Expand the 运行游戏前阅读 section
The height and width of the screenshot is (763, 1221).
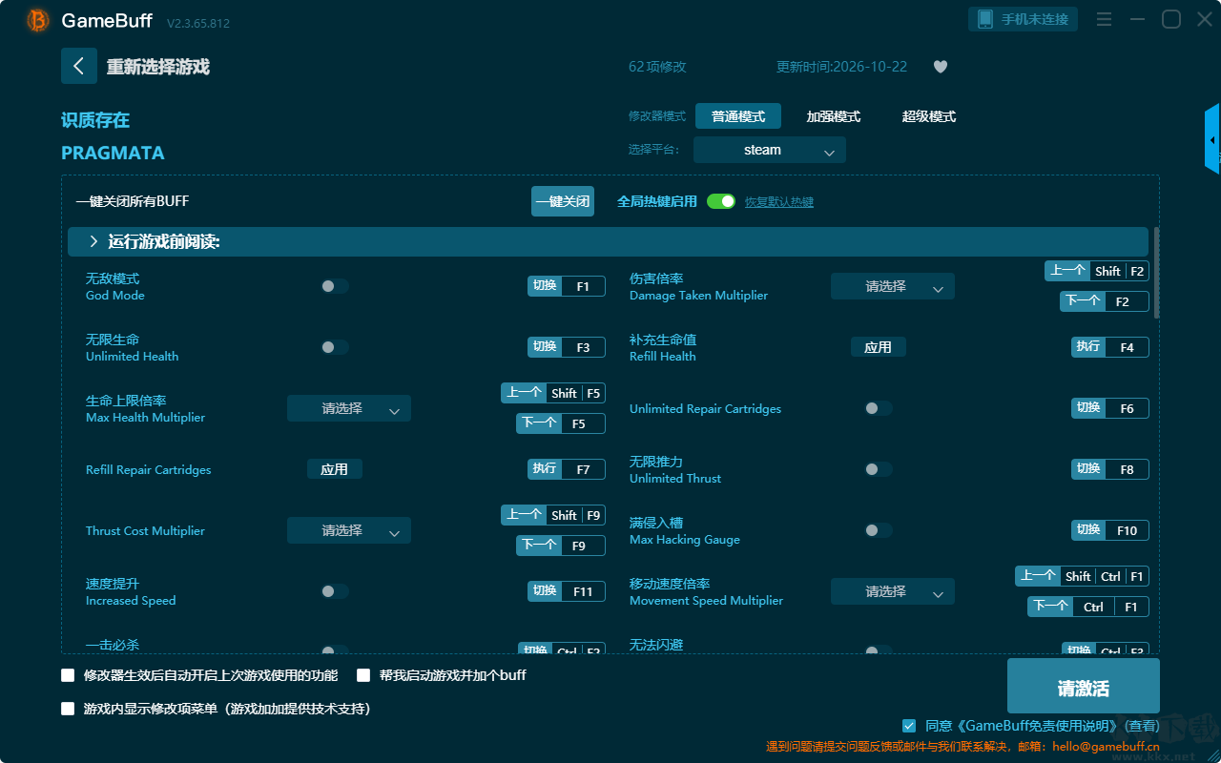(x=608, y=242)
